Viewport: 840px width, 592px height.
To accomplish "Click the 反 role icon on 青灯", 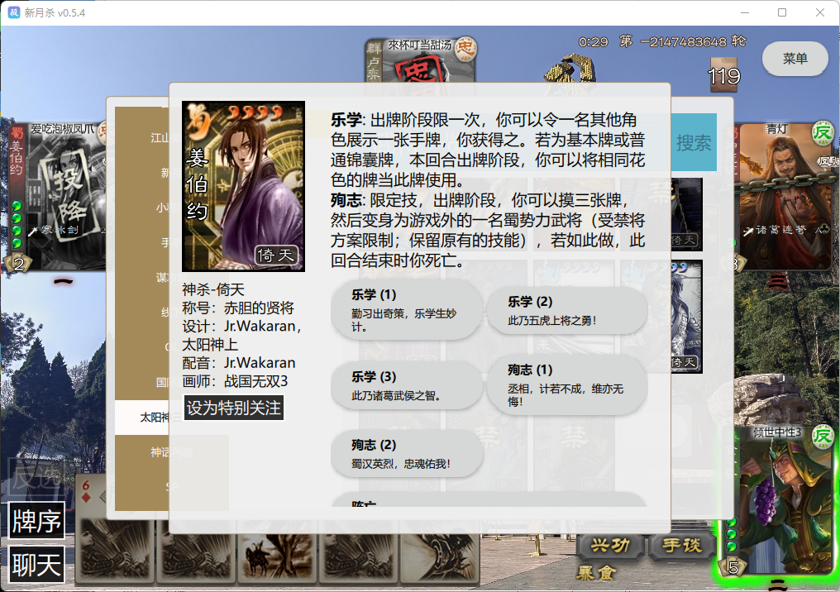I will pos(823,133).
